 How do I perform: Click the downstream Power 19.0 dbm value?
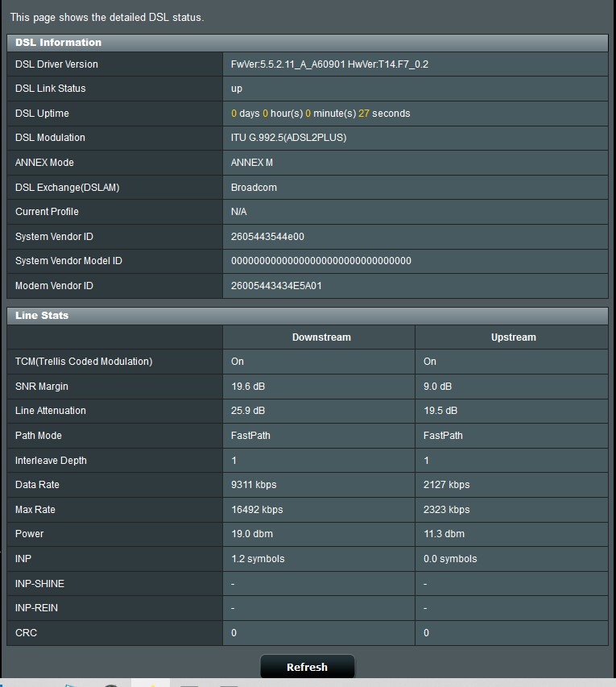(251, 534)
